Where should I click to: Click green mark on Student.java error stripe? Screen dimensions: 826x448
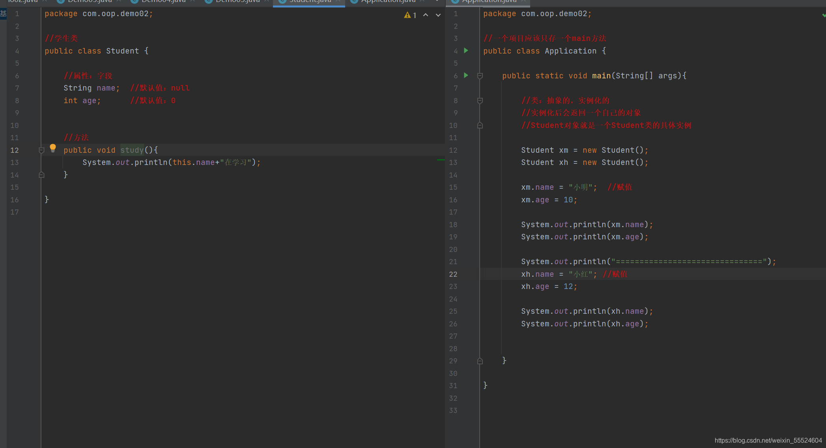(x=441, y=160)
